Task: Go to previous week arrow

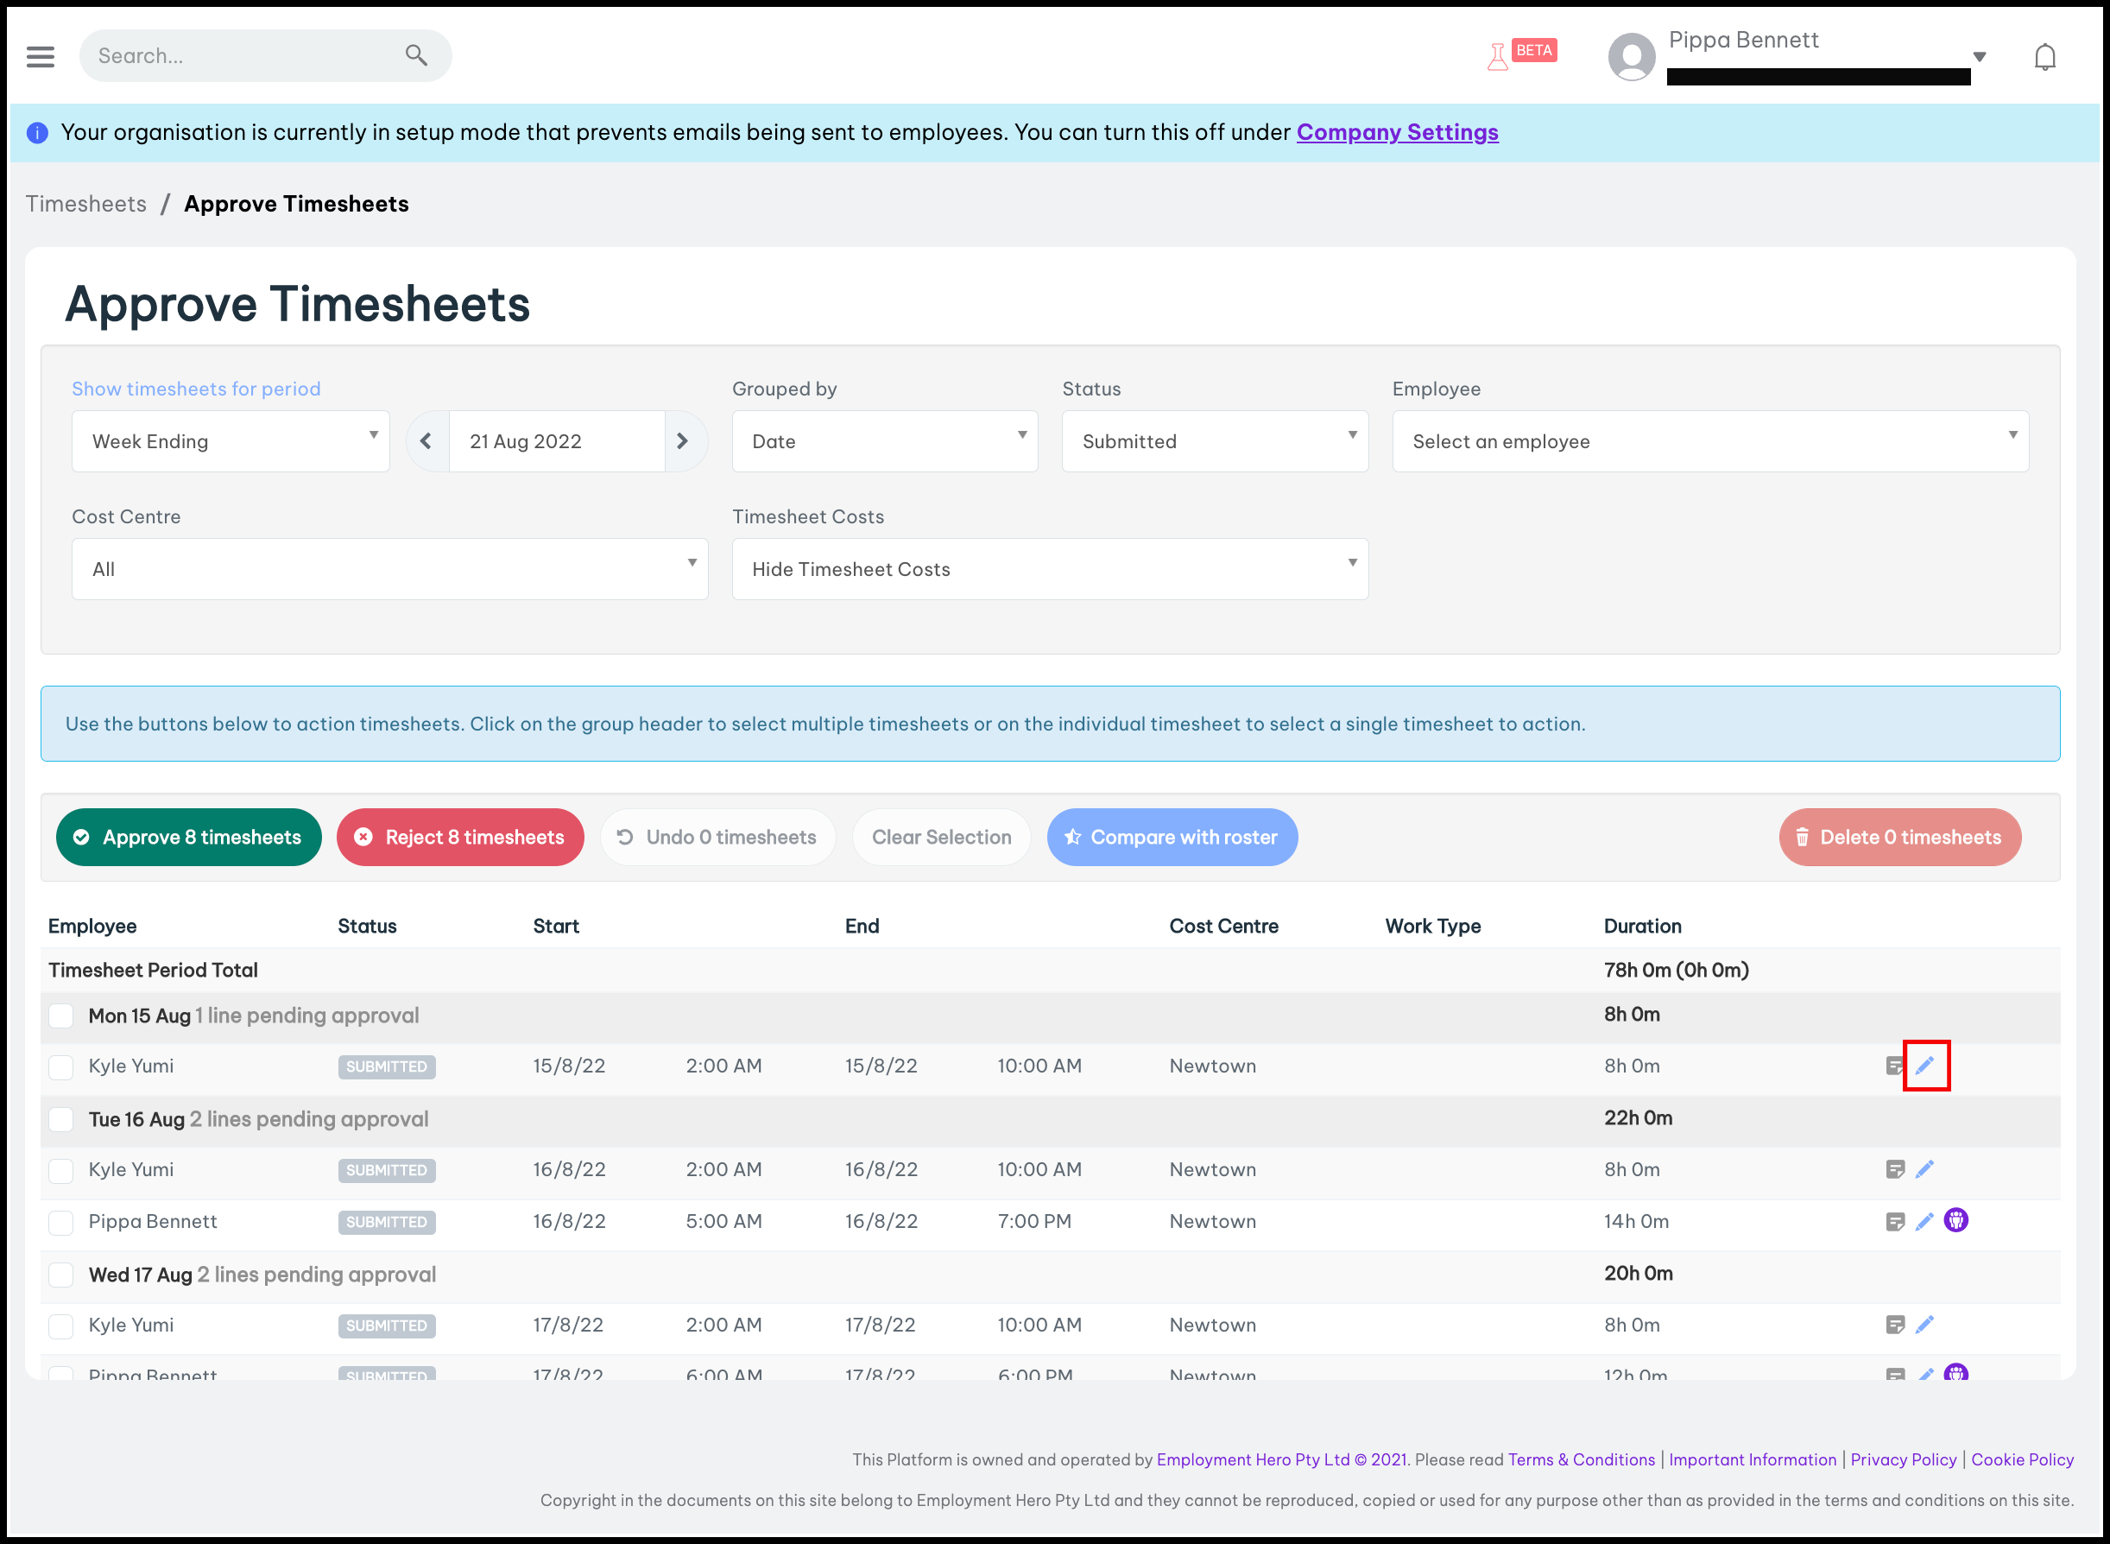Action: click(426, 441)
